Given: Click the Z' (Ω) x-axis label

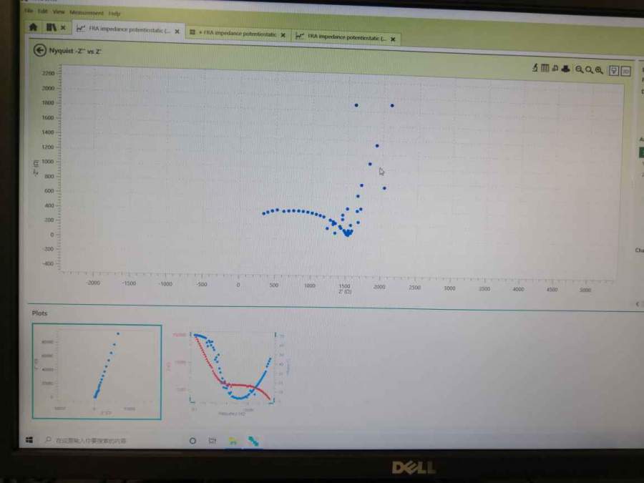Looking at the screenshot, I should point(345,292).
